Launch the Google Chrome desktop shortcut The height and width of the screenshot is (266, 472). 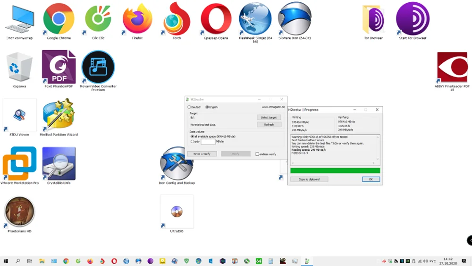point(59,20)
